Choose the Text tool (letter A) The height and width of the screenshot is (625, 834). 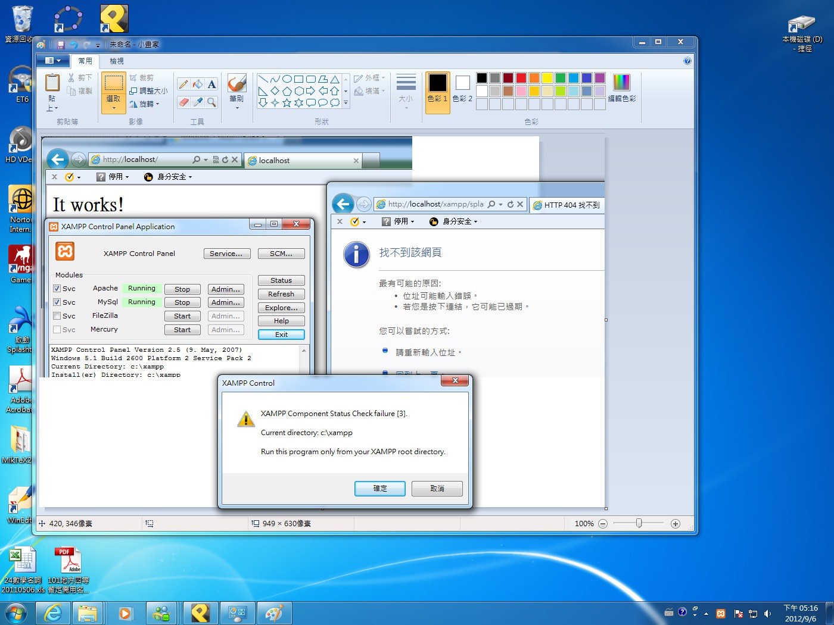(x=211, y=85)
